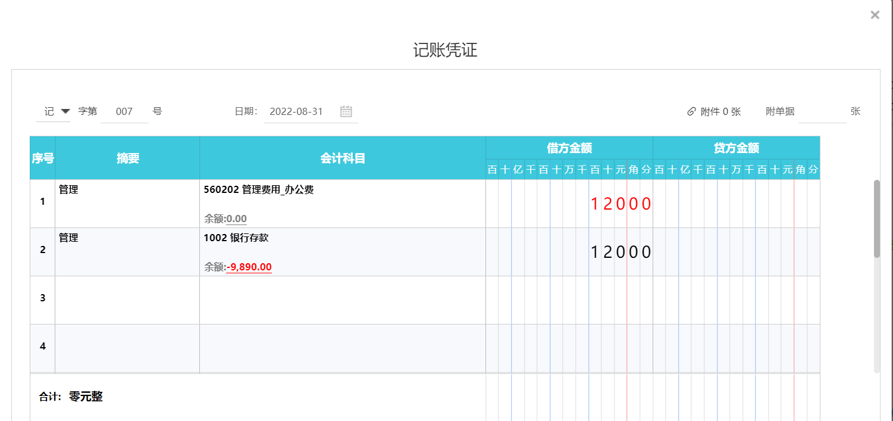The width and height of the screenshot is (893, 421).
Task: Open the 记 voucher type dropdown
Action: pos(57,111)
